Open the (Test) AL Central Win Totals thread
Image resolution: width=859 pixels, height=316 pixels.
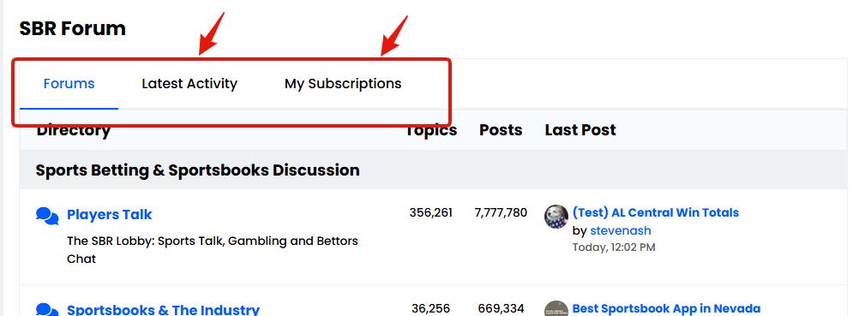[x=656, y=212]
